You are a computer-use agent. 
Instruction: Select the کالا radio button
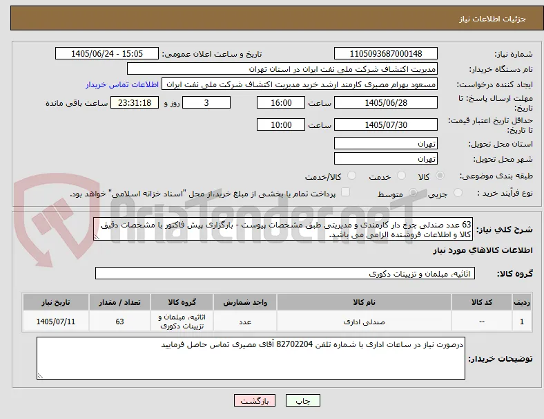coord(440,176)
